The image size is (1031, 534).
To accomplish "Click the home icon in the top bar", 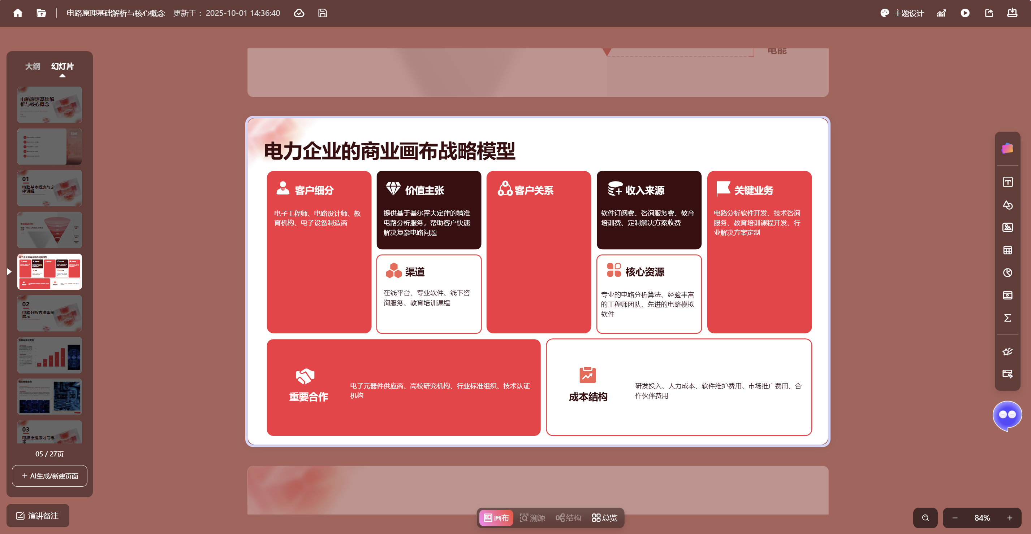I will click(x=18, y=13).
